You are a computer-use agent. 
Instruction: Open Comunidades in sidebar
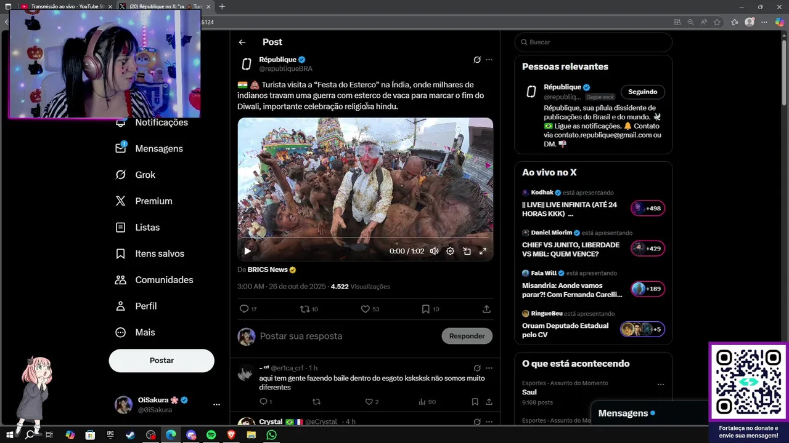pyautogui.click(x=155, y=280)
